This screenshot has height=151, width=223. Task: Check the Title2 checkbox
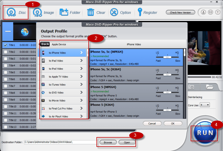[6, 52]
